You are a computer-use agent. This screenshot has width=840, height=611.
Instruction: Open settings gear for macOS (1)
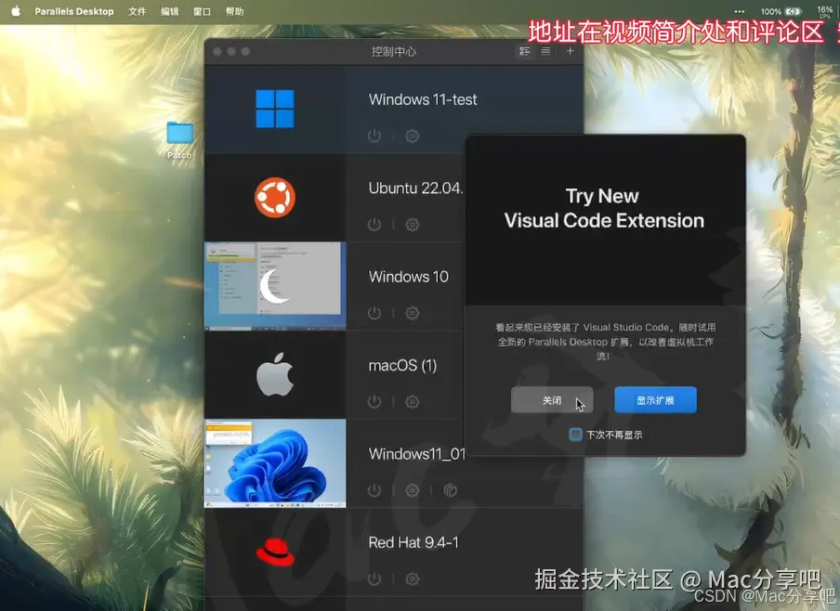[412, 402]
